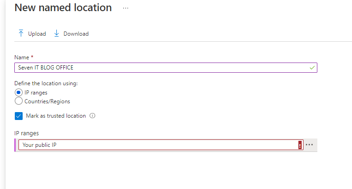Viewport: 352px width, 189px height.
Task: Click the green checkmark in Name field
Action: pyautogui.click(x=312, y=68)
